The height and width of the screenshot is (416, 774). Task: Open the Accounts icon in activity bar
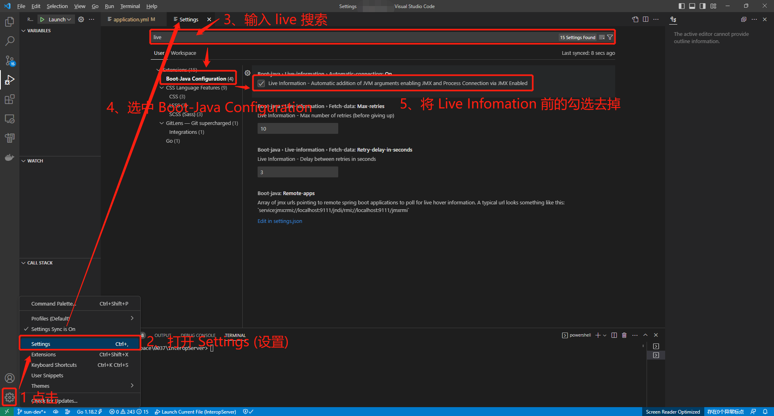pyautogui.click(x=10, y=378)
